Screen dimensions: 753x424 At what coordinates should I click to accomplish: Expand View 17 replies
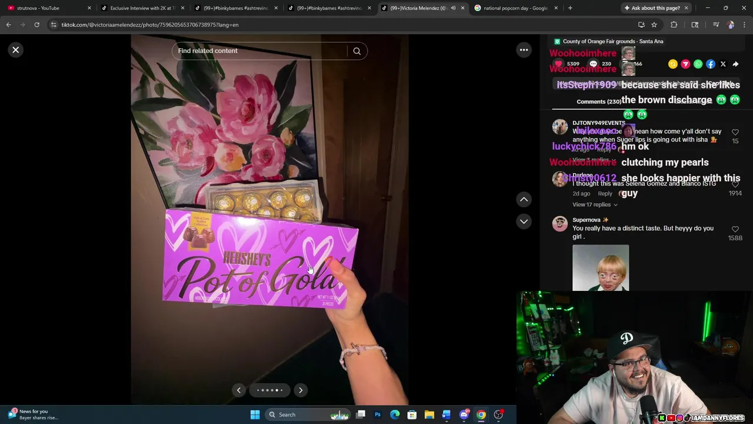(x=595, y=204)
